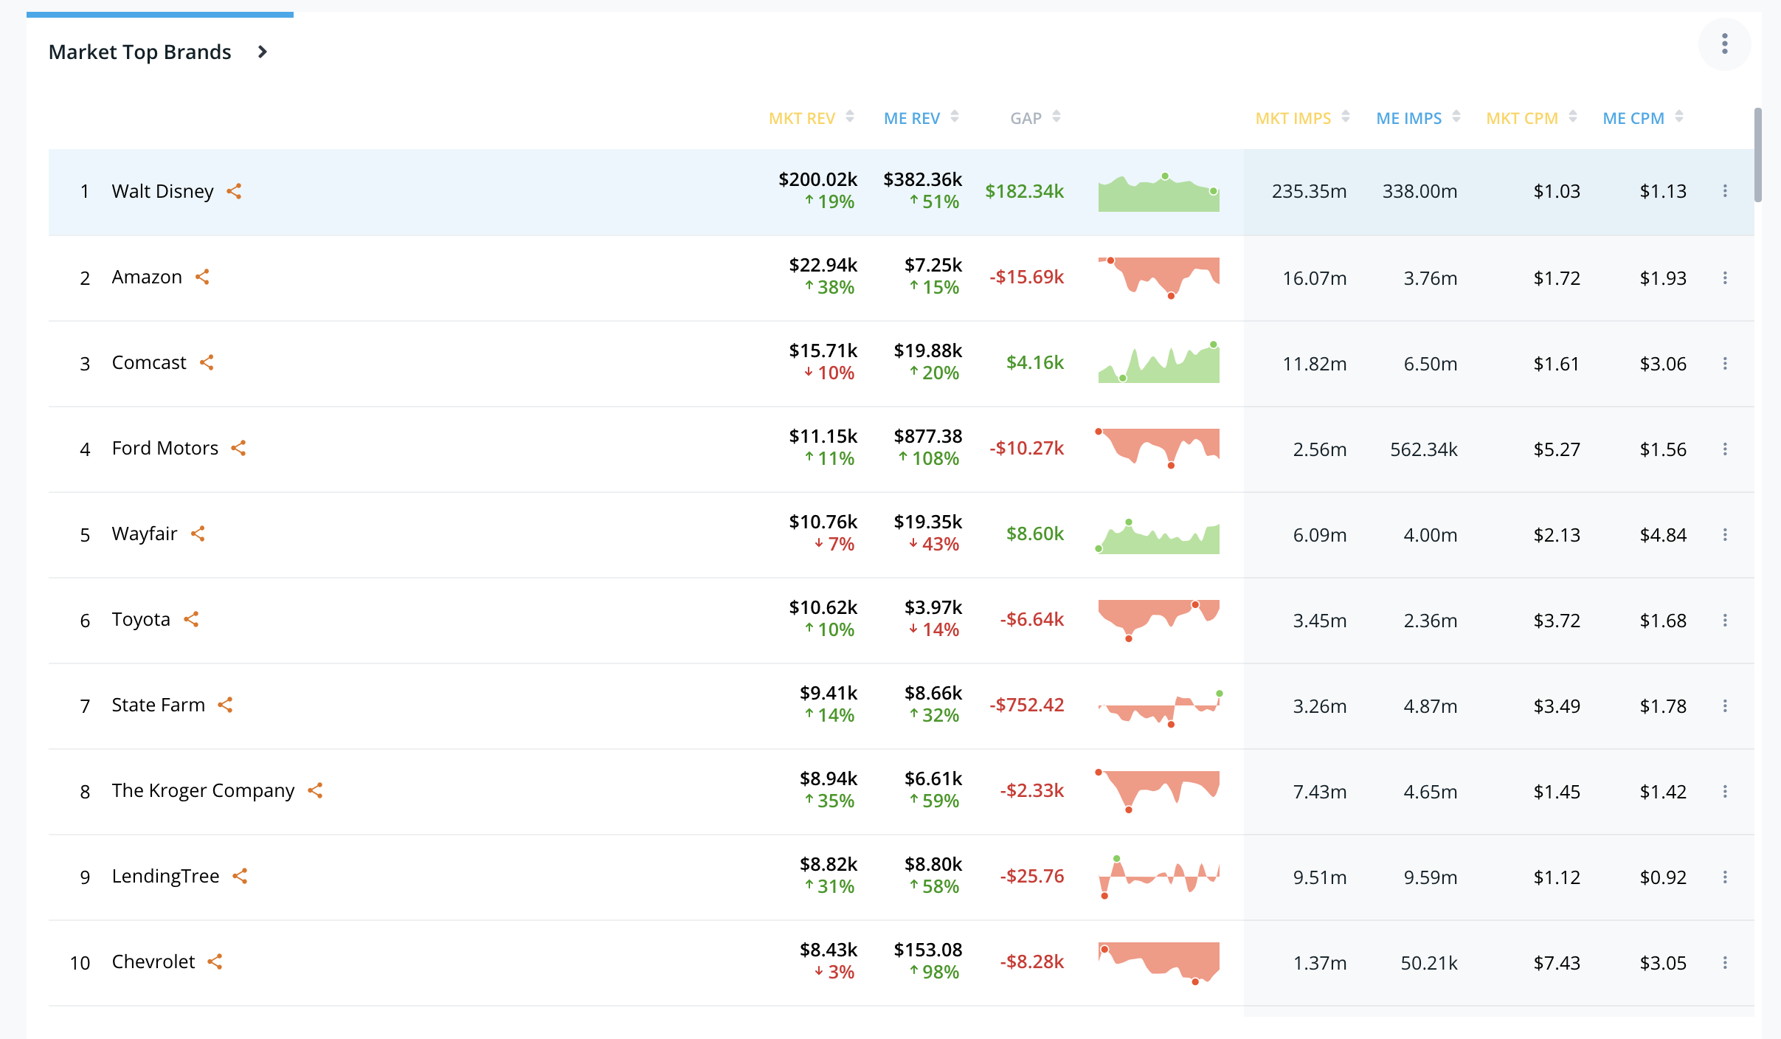Select Amazon brand name
The width and height of the screenshot is (1781, 1039).
point(147,277)
